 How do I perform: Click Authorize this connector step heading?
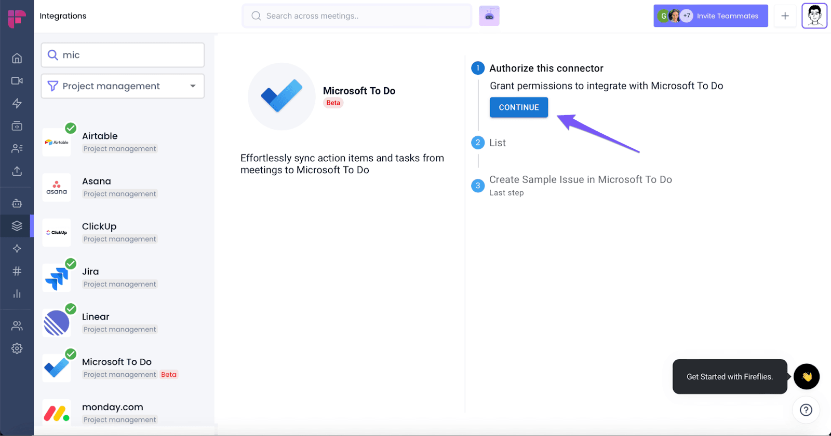pos(546,68)
